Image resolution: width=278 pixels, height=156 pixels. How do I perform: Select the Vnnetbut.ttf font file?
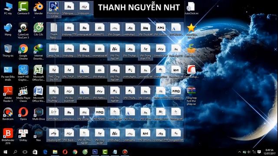coord(160,50)
